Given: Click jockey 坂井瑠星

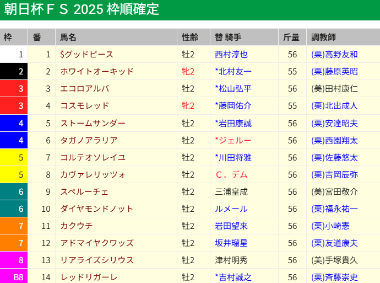Looking at the screenshot, I should pyautogui.click(x=231, y=243).
